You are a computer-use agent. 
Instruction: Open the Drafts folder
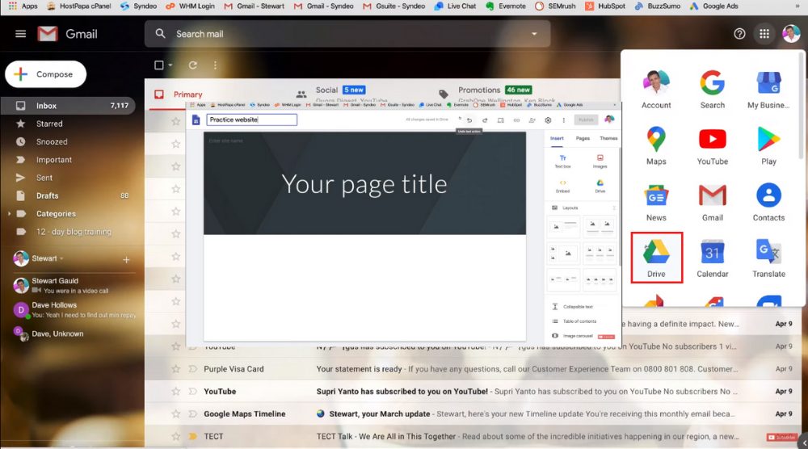[x=68, y=195]
